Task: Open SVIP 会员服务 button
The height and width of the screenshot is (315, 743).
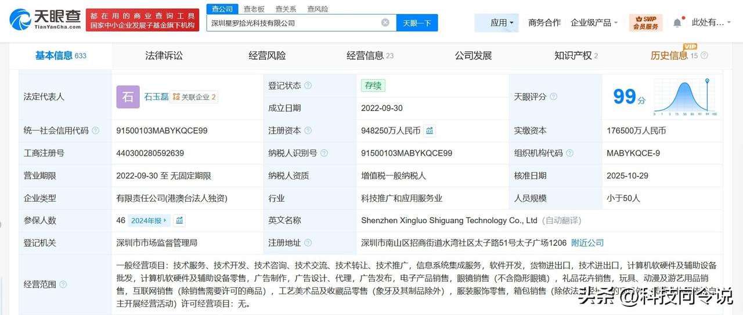Action: click(645, 23)
